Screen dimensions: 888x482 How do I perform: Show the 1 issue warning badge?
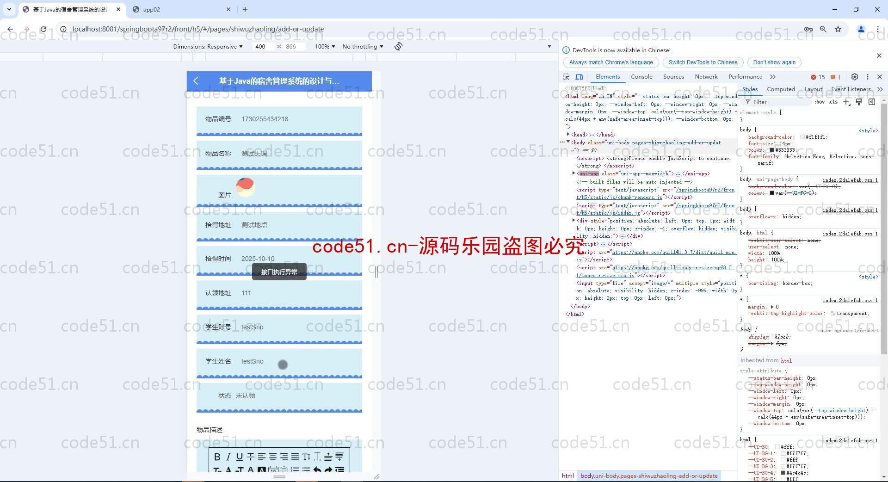click(835, 77)
